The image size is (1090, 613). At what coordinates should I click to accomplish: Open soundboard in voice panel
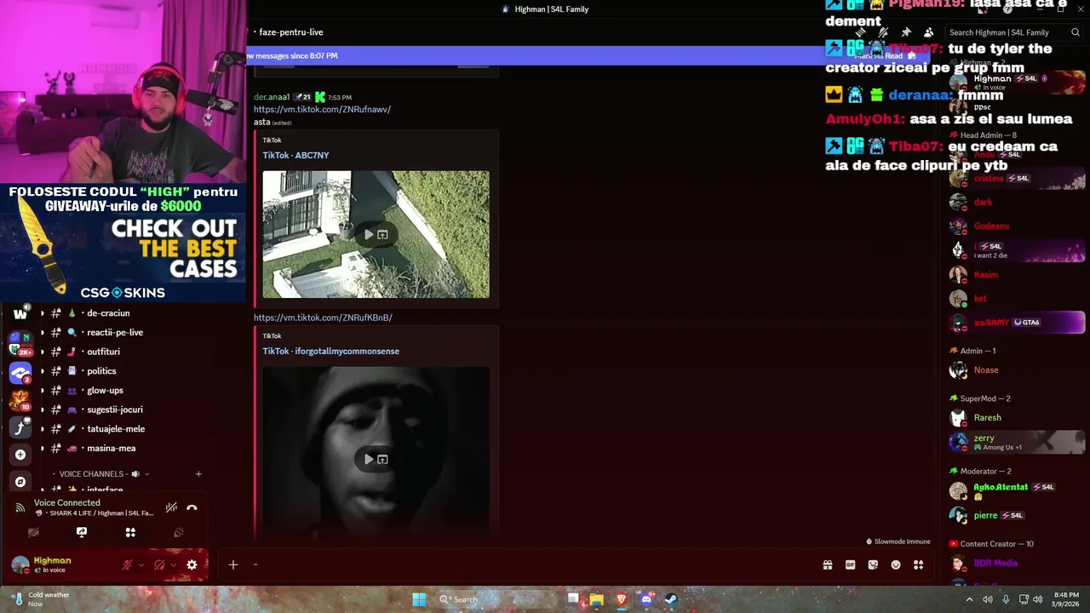179,532
